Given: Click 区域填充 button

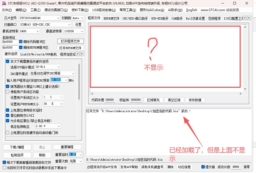Looking at the screenshot, I should [153, 100].
